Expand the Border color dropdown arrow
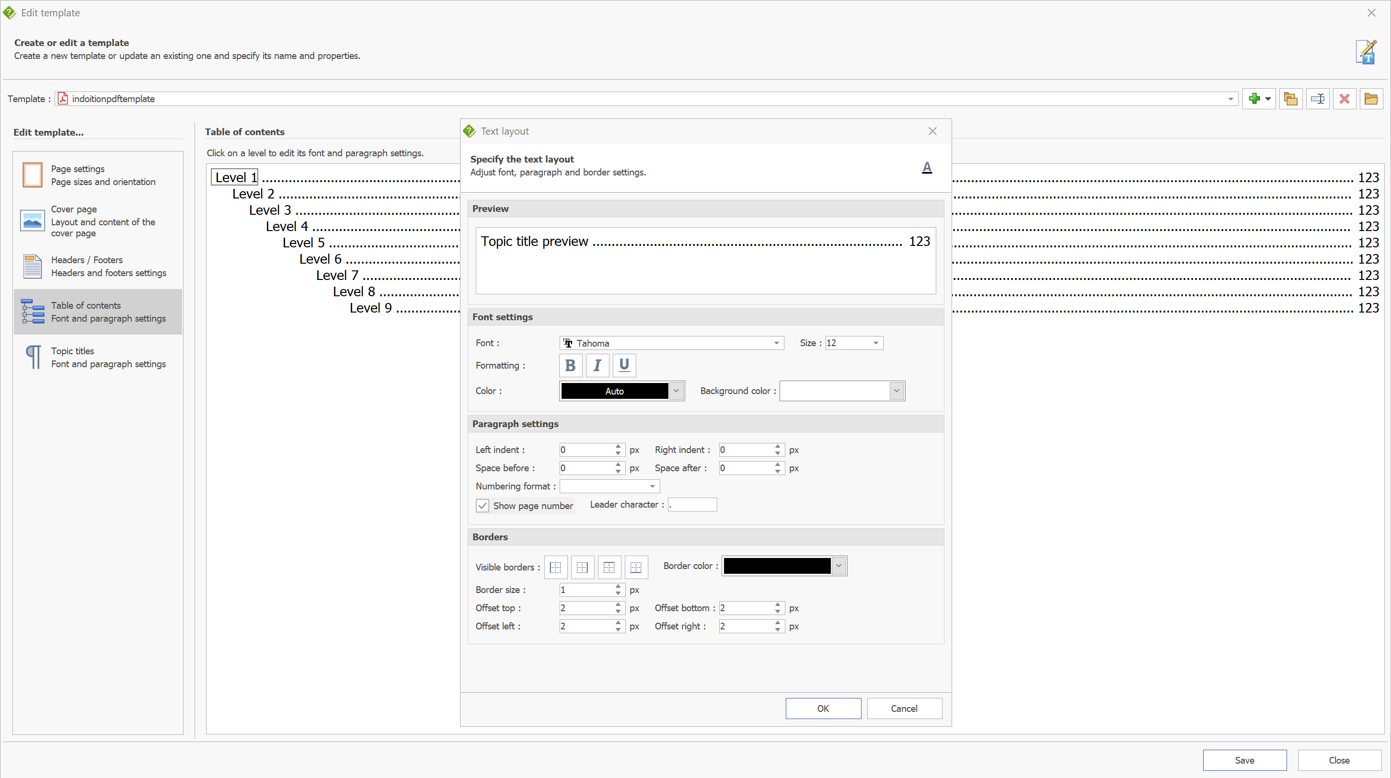The image size is (1391, 778). pos(839,566)
